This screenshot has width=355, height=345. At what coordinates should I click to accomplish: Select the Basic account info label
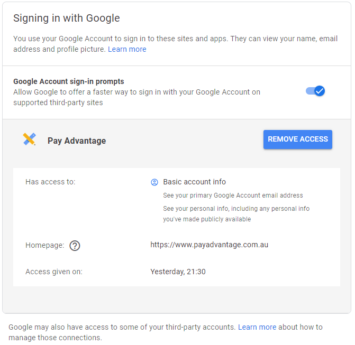195,182
